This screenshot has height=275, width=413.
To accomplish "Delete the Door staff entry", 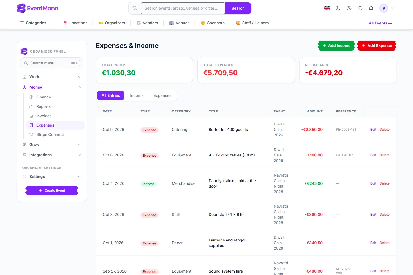I will coord(385,215).
